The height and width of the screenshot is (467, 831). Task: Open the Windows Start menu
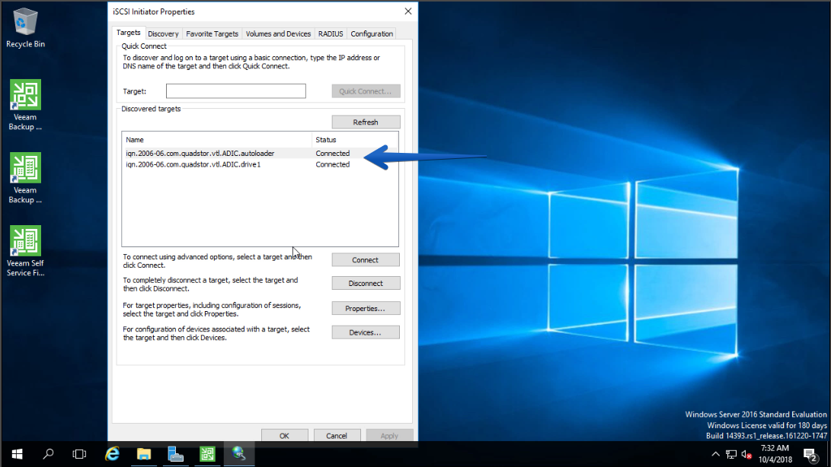17,454
